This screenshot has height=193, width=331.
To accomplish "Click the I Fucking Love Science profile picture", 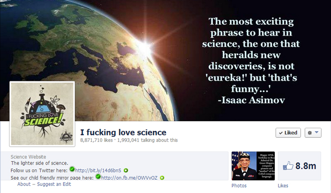I will 42,114.
